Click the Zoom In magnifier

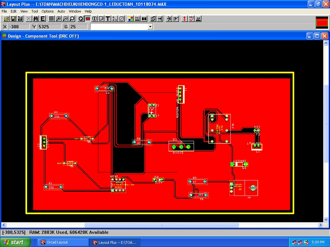[58, 19]
